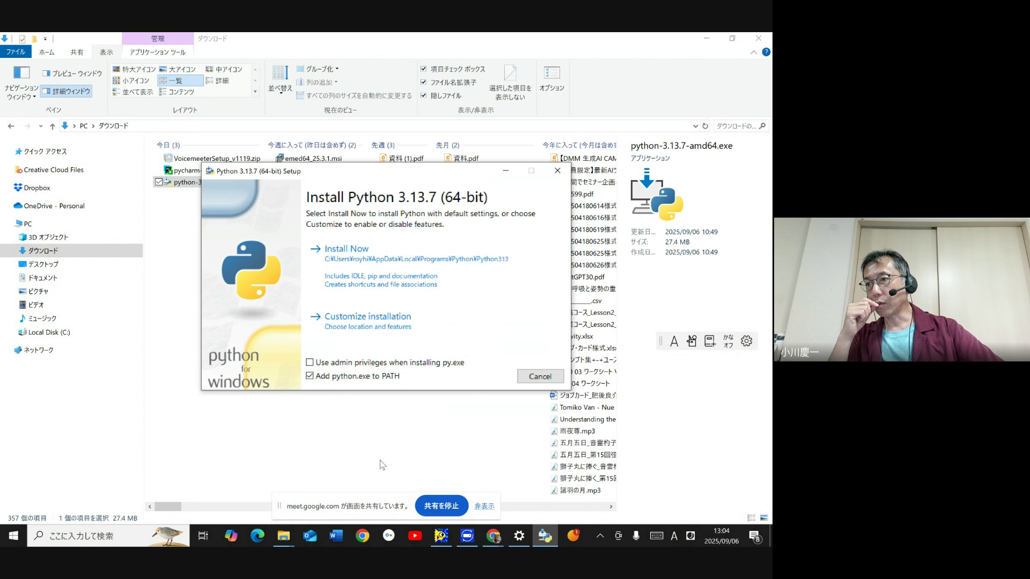Expand the layout gallery more arrow
Viewport: 1030px width, 579px height.
pyautogui.click(x=255, y=92)
